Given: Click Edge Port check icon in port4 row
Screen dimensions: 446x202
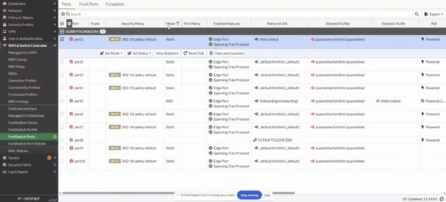Looking at the screenshot, I should pyautogui.click(x=211, y=88).
